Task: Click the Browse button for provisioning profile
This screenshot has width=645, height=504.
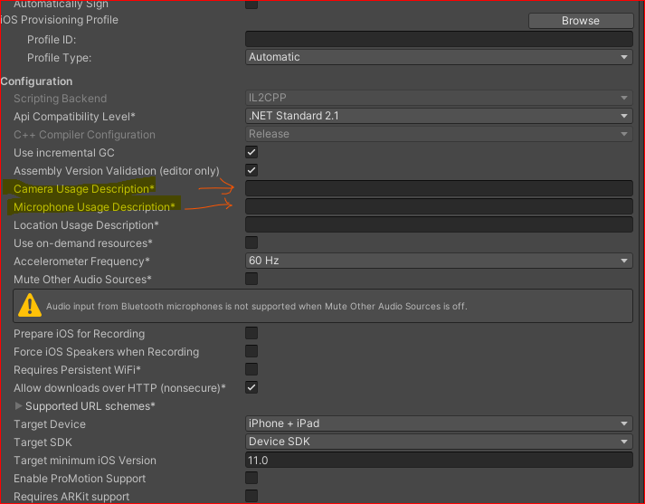Action: (580, 21)
